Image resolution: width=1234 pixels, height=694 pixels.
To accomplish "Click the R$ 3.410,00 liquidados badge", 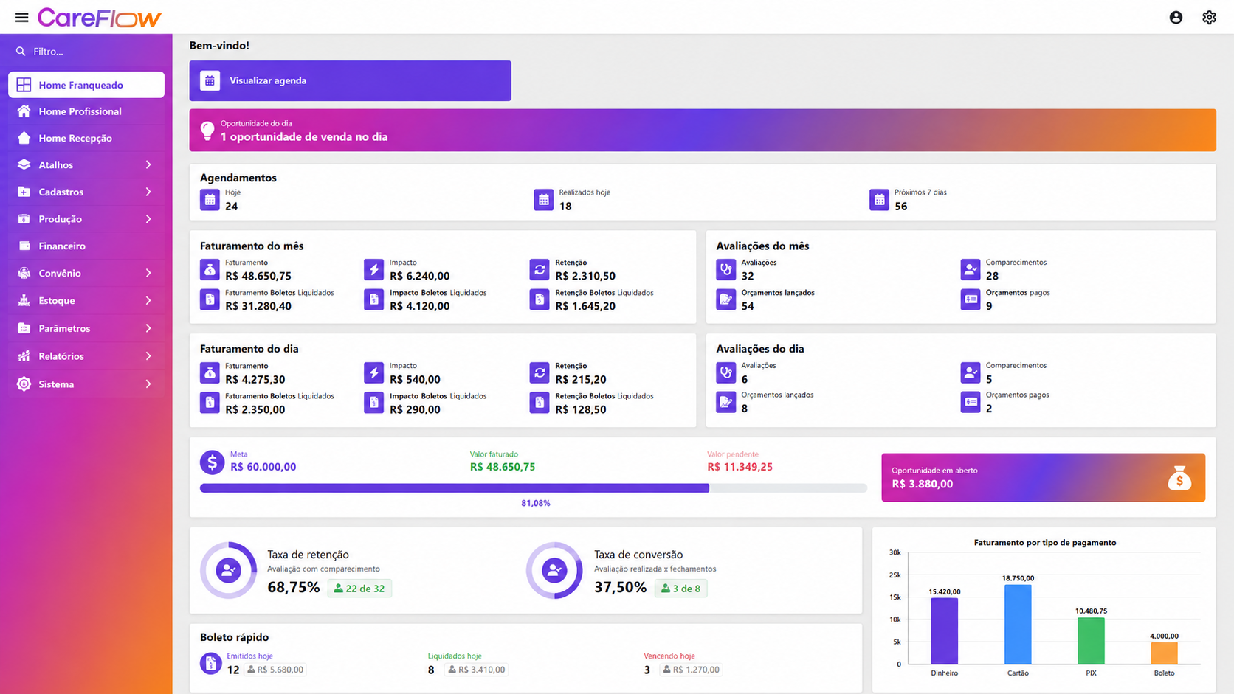I will pos(477,670).
